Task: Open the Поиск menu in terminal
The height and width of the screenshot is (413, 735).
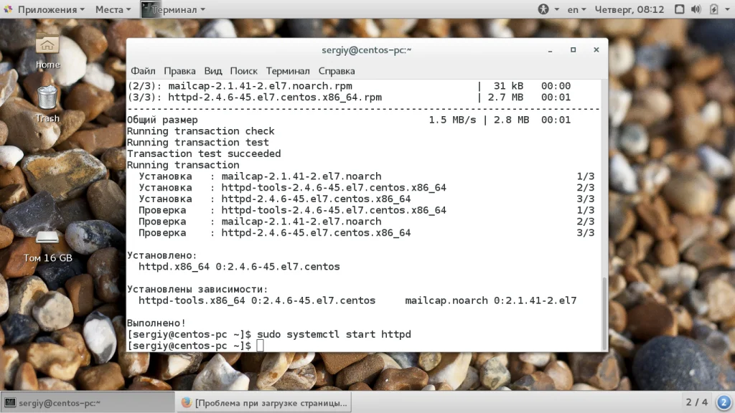Action: 243,71
